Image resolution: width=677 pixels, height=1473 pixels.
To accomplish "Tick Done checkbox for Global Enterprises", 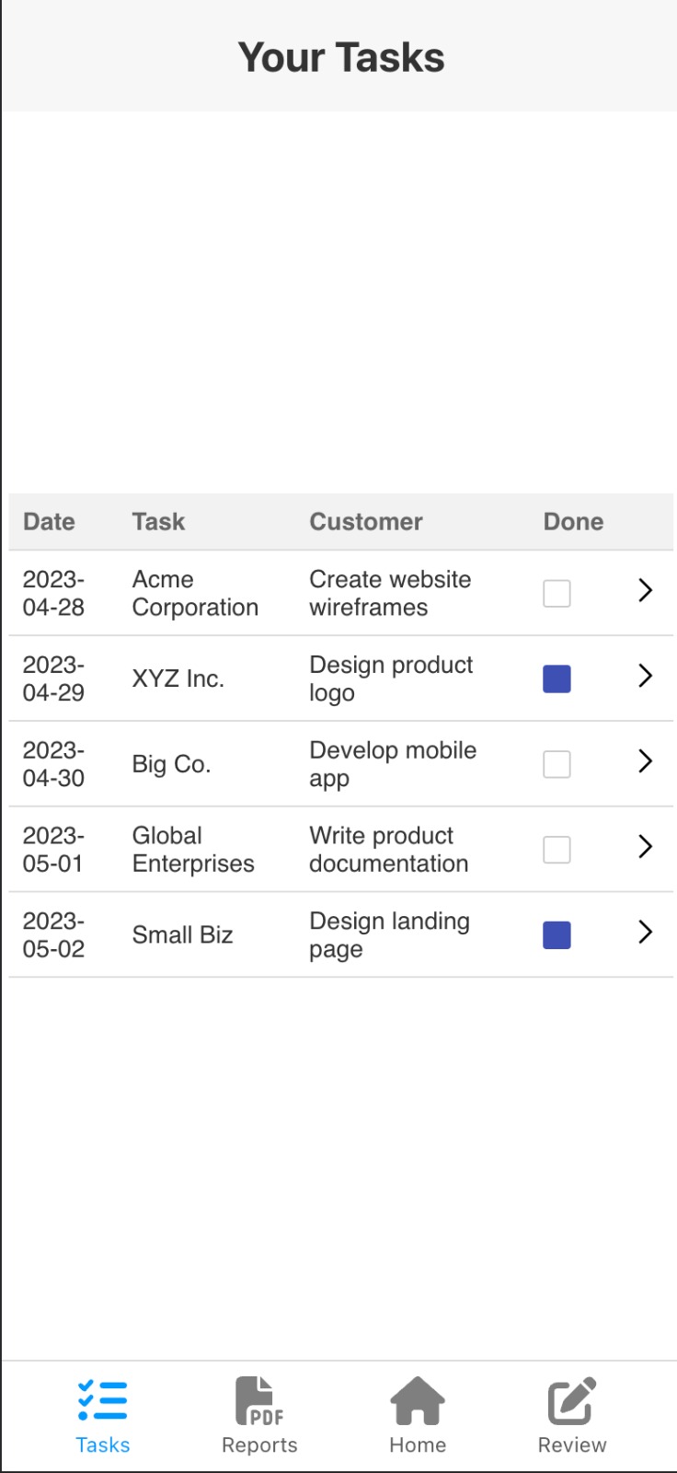I will [557, 850].
